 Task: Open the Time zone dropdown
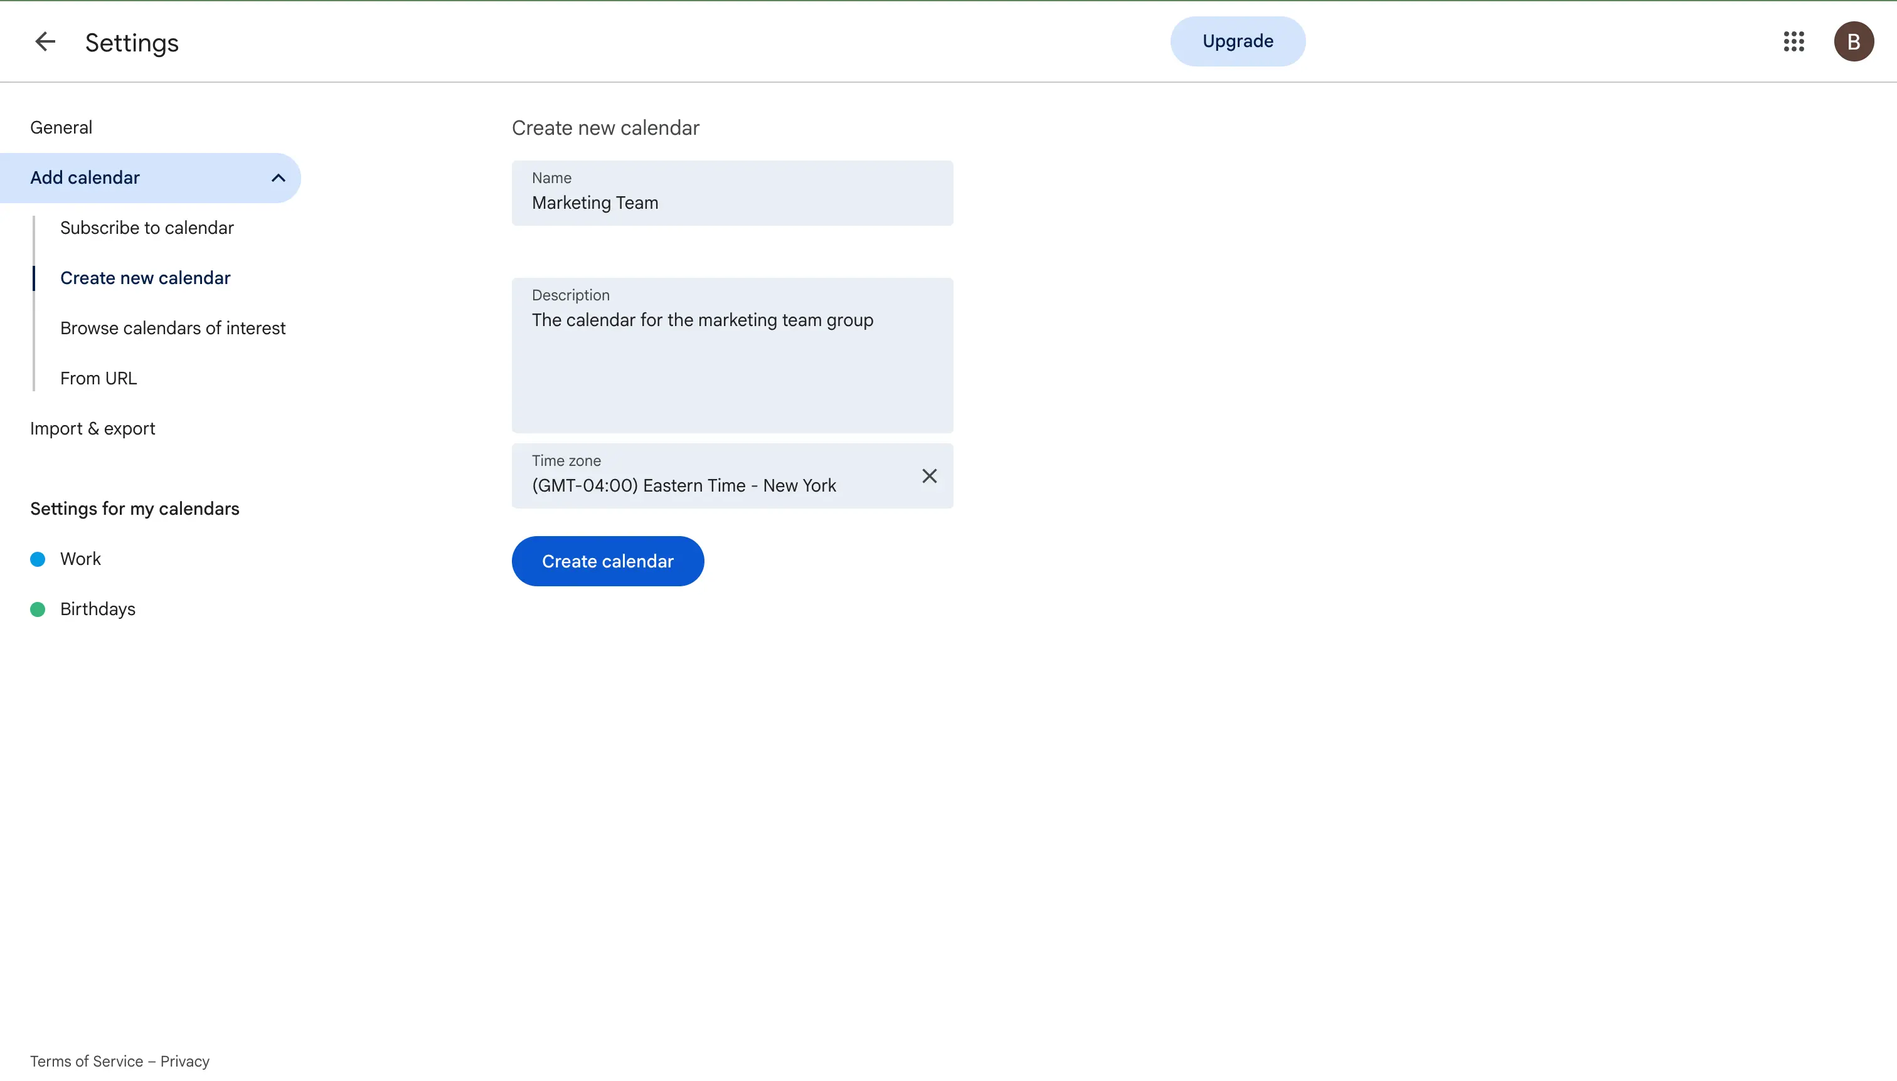click(x=731, y=476)
